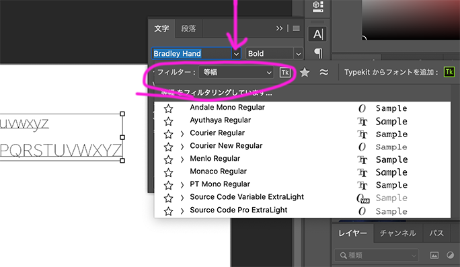Star the Menlo Regular font
Screen dimensions: 460x267
pyautogui.click(x=168, y=159)
